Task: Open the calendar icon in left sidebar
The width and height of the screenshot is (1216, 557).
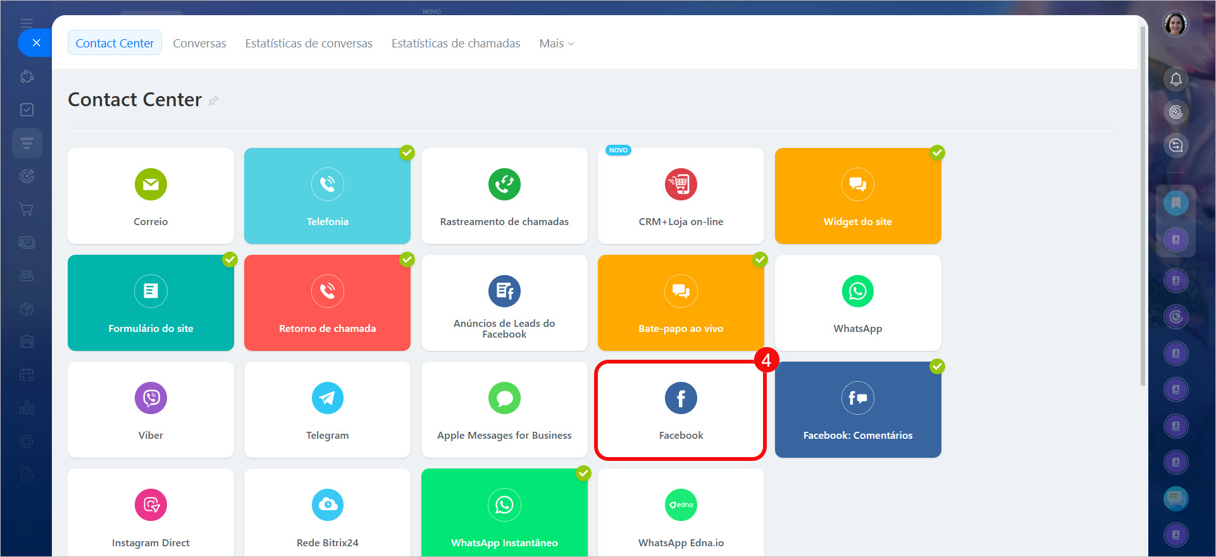Action: 27,375
